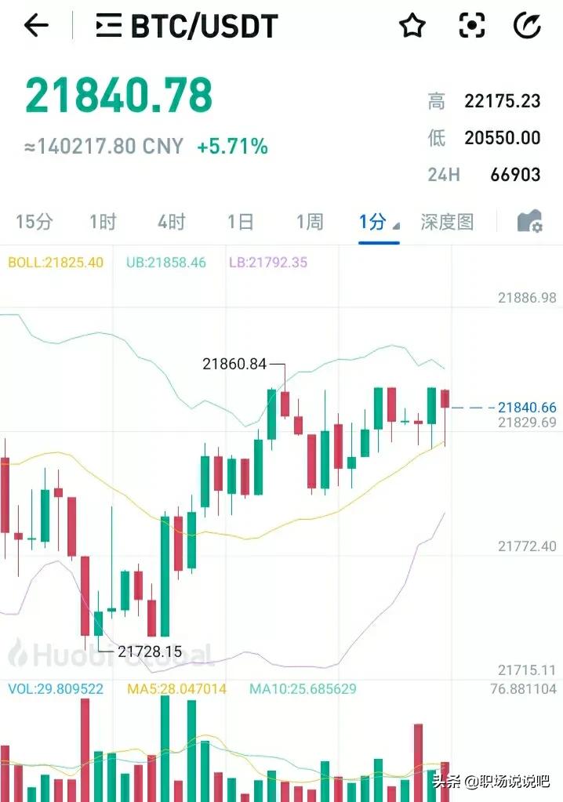Click the VOL volume indicator label

(x=55, y=689)
